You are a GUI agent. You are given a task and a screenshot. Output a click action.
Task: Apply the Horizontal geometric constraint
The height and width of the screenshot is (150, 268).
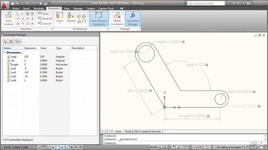[28, 18]
